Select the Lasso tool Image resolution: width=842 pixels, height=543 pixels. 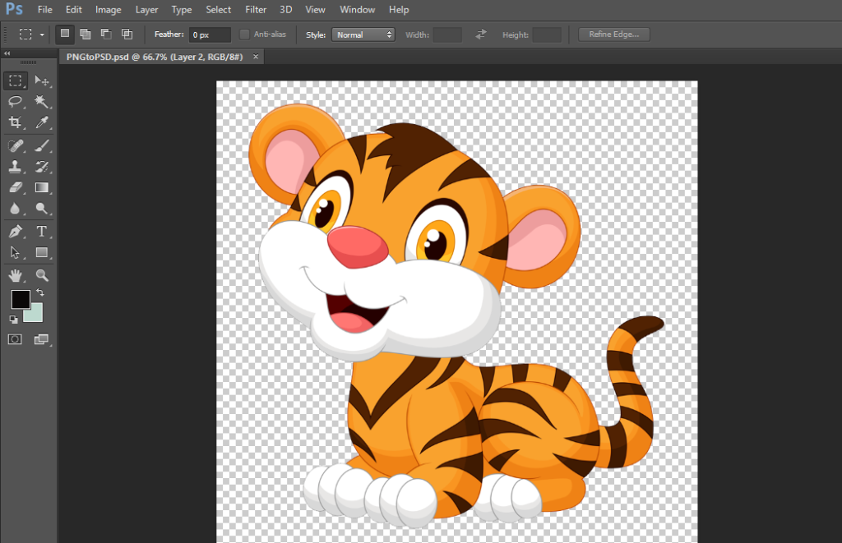[15, 101]
